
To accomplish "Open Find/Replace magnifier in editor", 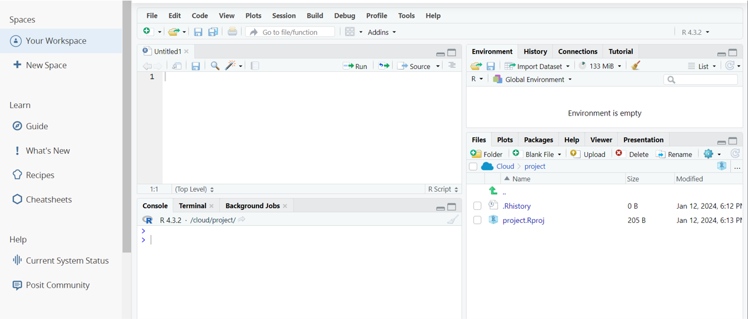I will coord(215,66).
